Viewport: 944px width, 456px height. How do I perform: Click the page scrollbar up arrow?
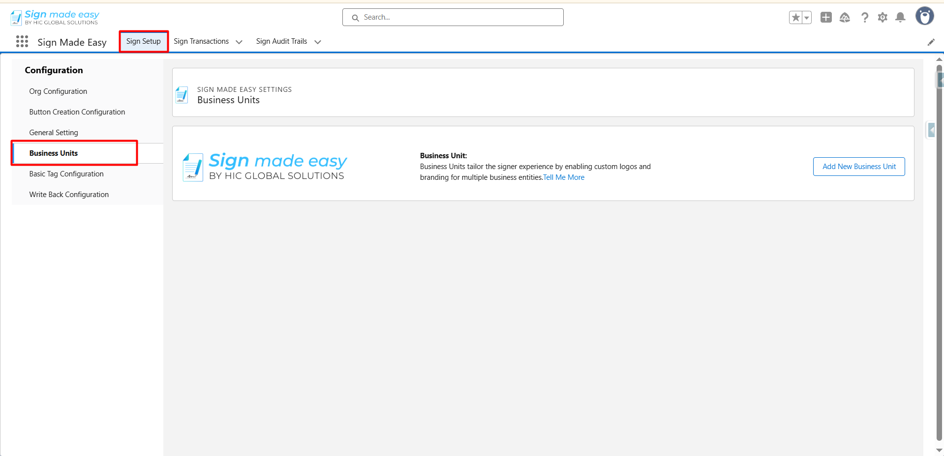point(939,59)
